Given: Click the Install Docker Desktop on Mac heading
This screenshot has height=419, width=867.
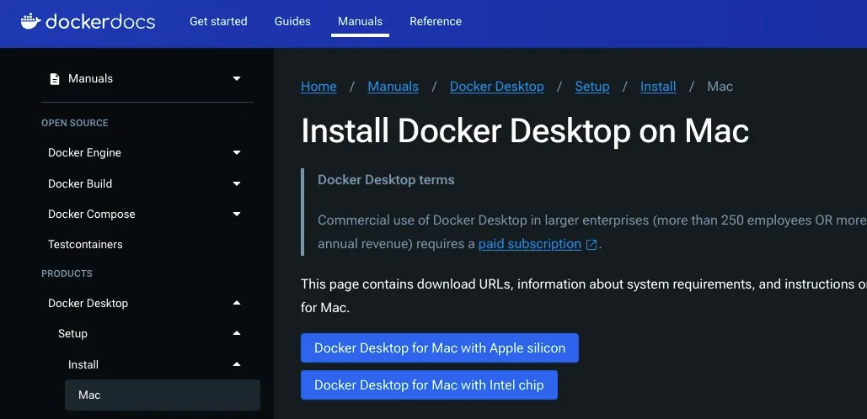Looking at the screenshot, I should [x=525, y=131].
